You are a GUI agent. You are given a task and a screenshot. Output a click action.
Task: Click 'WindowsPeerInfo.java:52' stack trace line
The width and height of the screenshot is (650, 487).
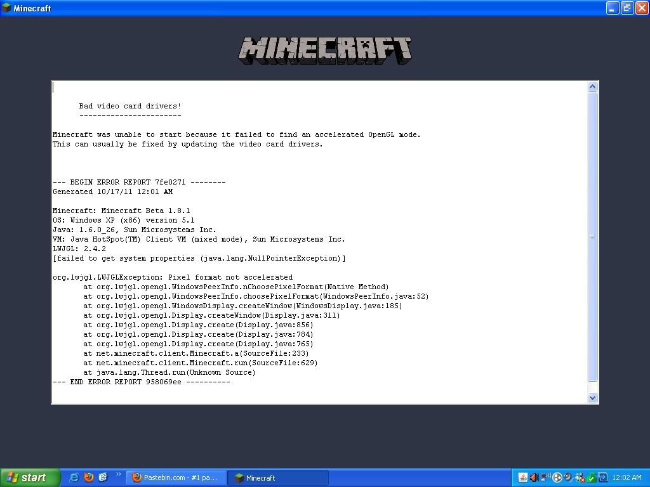256,297
